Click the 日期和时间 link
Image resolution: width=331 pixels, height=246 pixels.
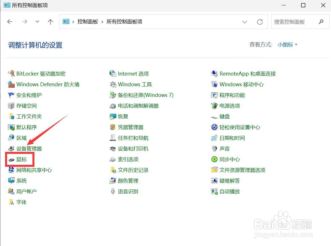point(232,138)
